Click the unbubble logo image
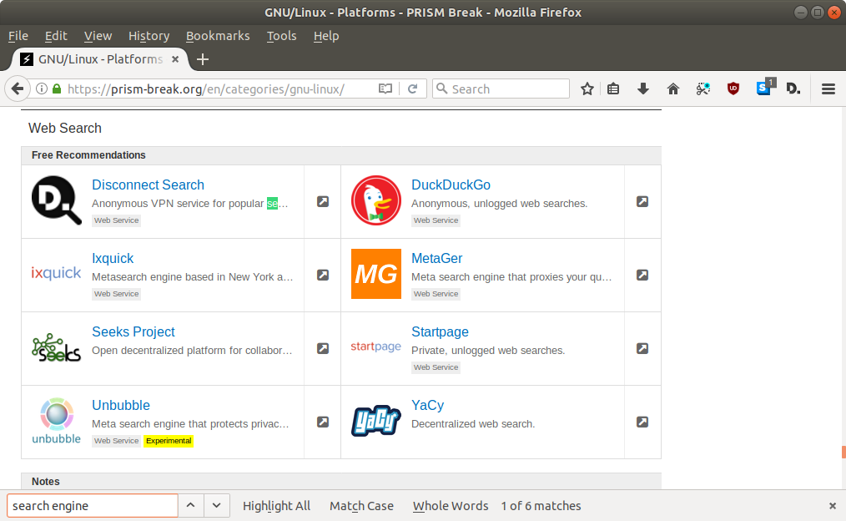 (56, 421)
